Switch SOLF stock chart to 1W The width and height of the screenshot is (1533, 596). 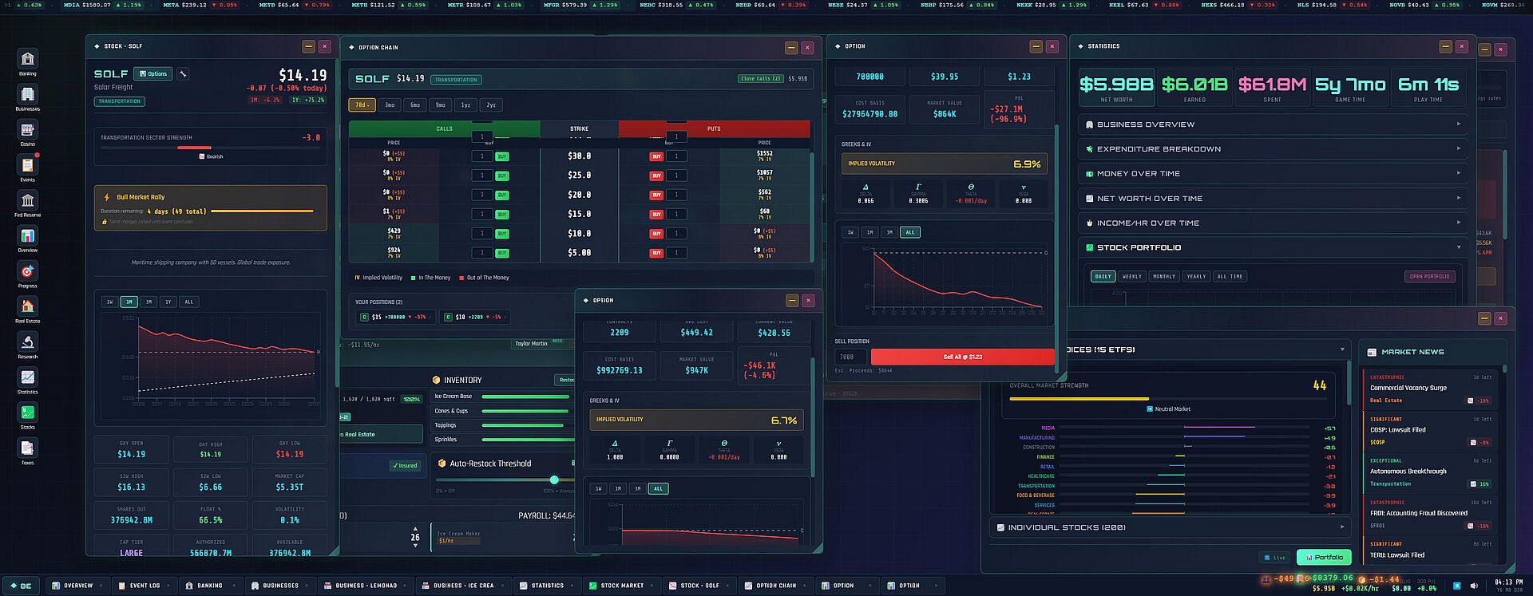pos(109,302)
